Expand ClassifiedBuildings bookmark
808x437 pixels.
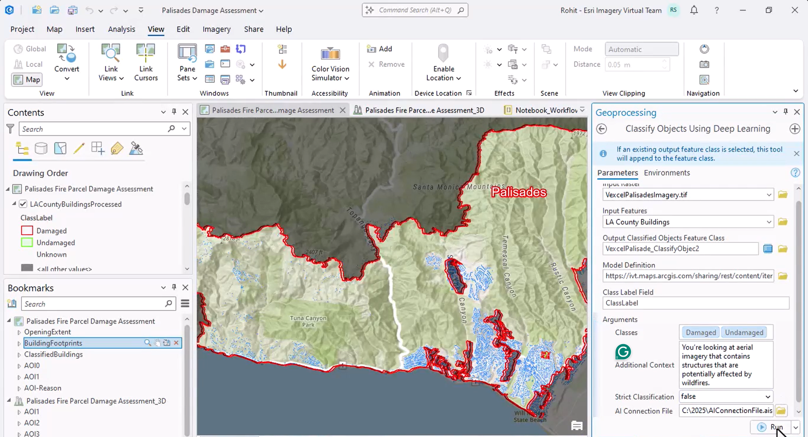[19, 355]
